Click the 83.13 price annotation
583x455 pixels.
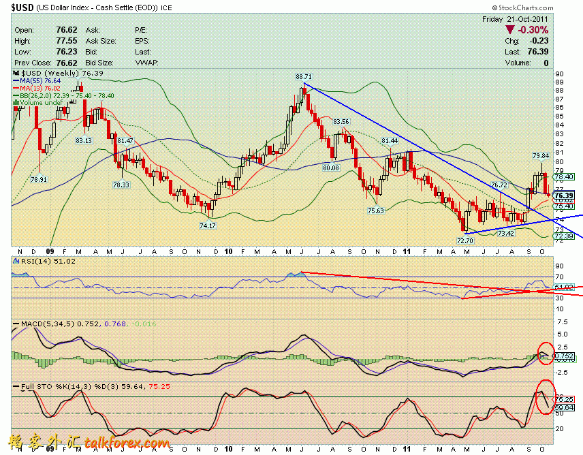pos(84,140)
